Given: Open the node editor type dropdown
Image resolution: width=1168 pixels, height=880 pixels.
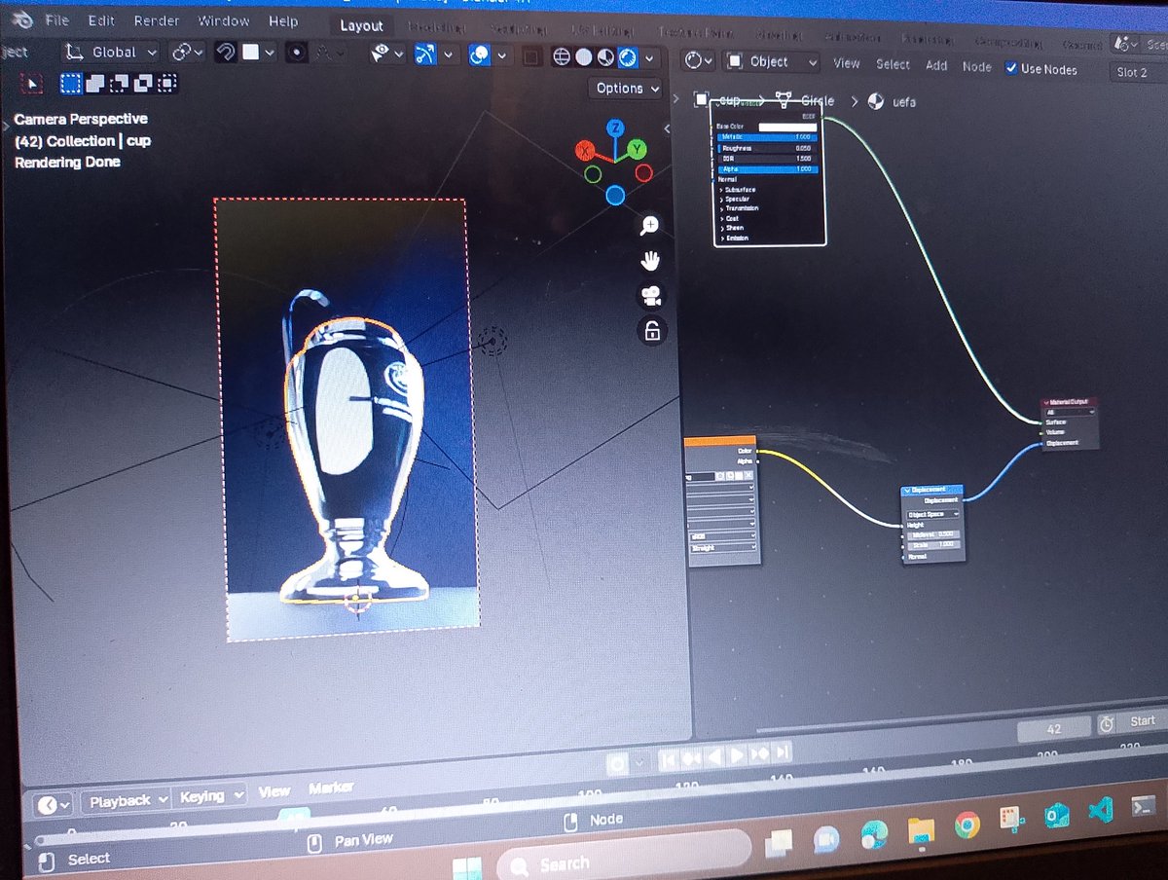Looking at the screenshot, I should click(699, 60).
